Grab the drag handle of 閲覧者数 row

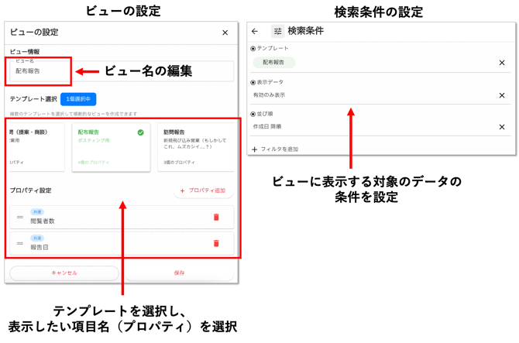point(21,218)
